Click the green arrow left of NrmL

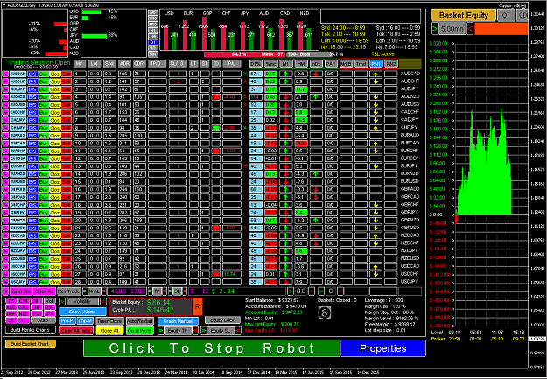(84, 291)
